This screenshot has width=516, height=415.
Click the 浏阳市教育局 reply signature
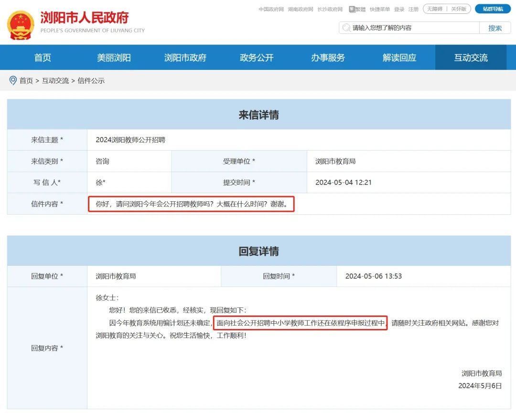click(482, 373)
